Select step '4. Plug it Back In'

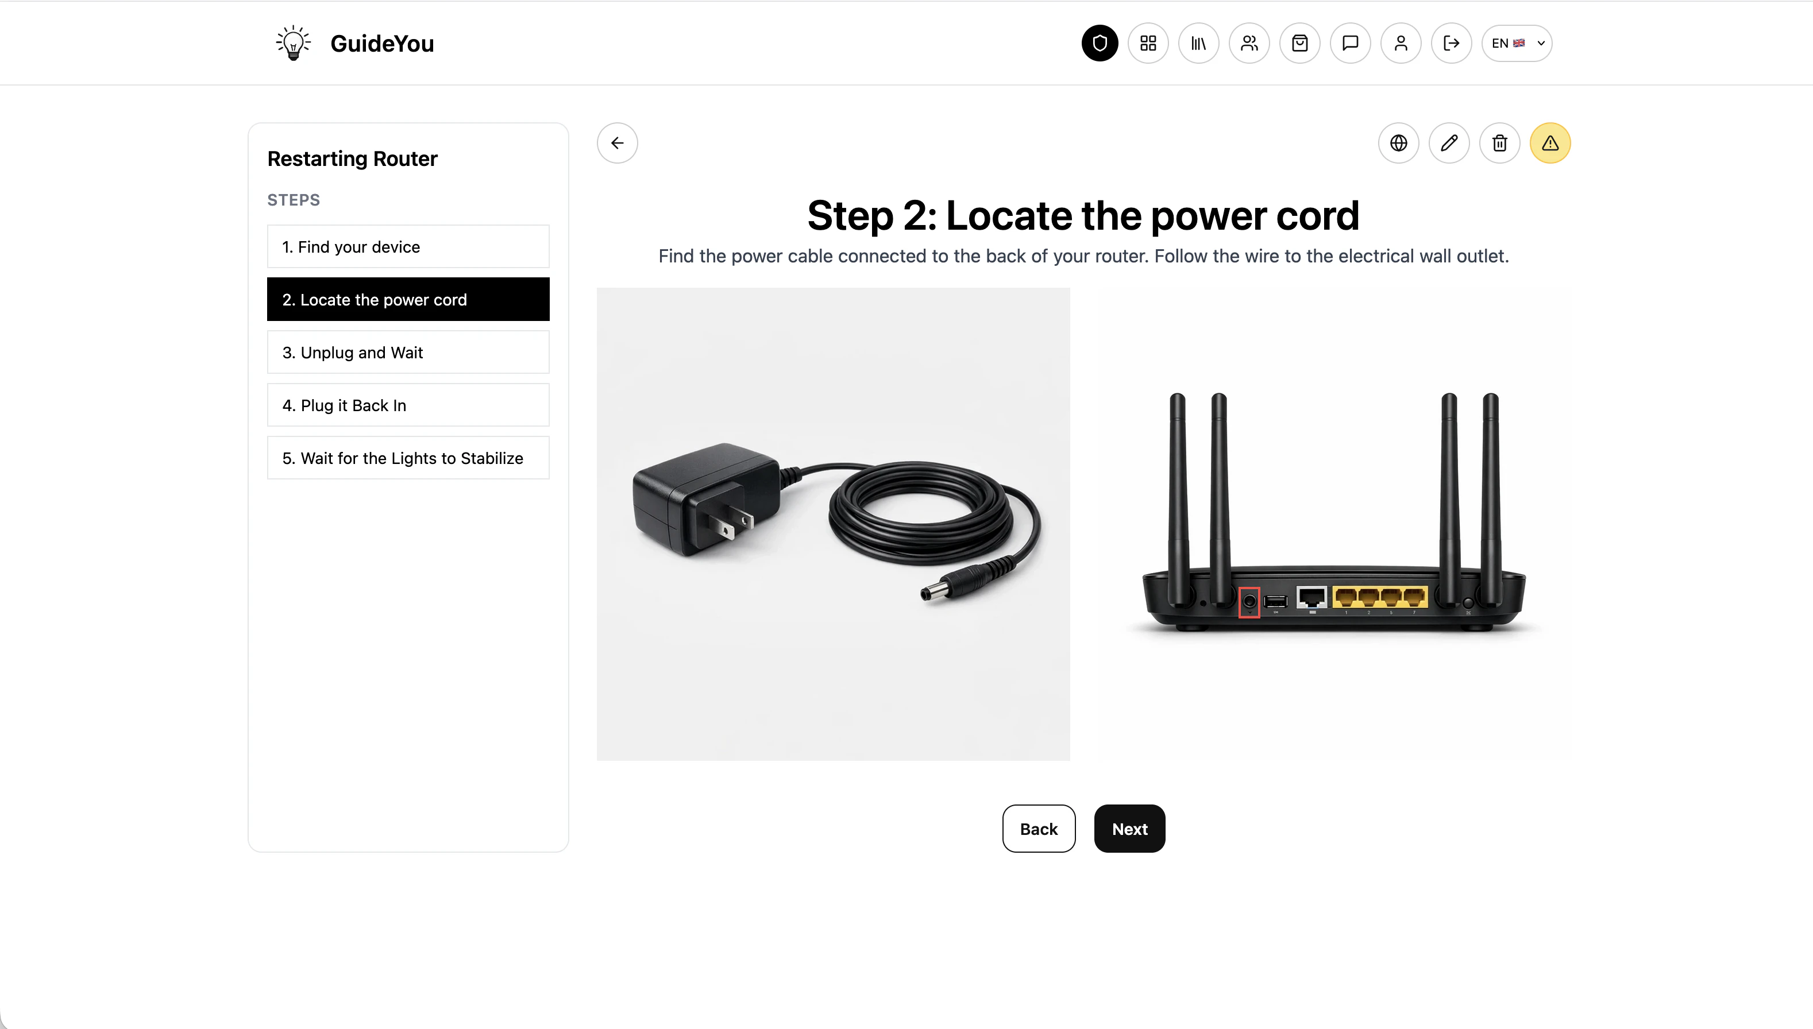click(408, 405)
